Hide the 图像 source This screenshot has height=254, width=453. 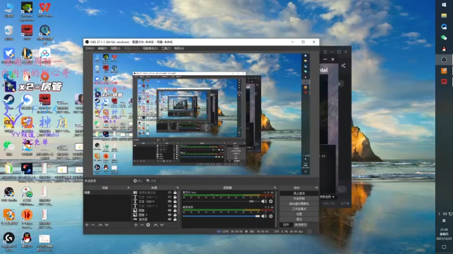click(x=169, y=210)
